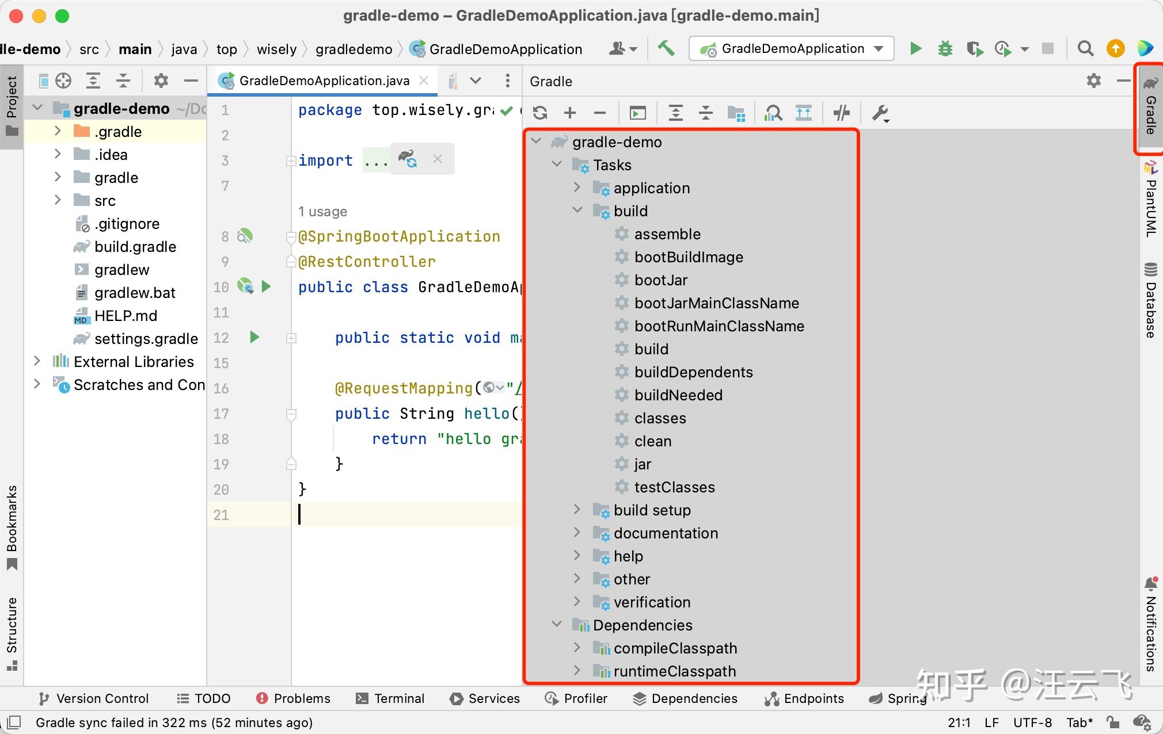
Task: Click the hammer Build Project icon
Action: point(666,49)
